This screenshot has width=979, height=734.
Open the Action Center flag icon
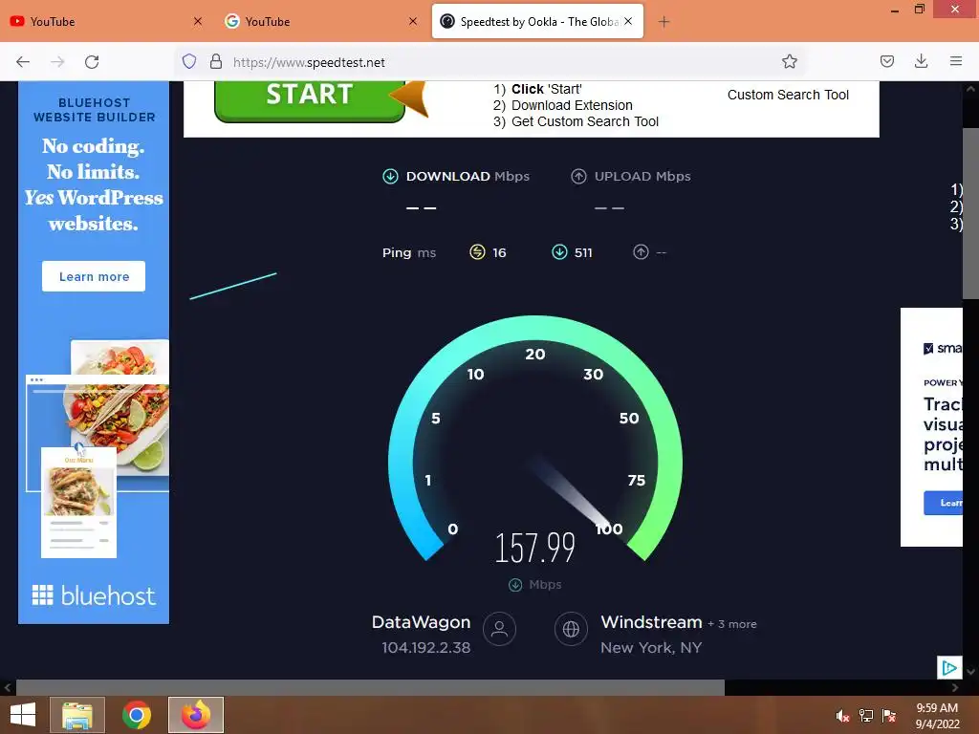pyautogui.click(x=889, y=716)
